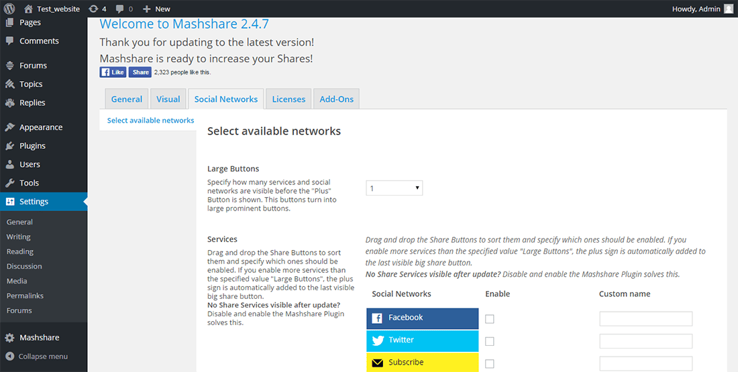Focus the Facebook custom name field
The height and width of the screenshot is (372, 738).
tap(645, 319)
